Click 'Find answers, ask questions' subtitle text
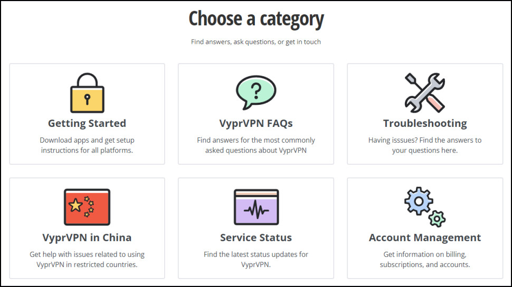This screenshot has width=512, height=287. pos(256,42)
